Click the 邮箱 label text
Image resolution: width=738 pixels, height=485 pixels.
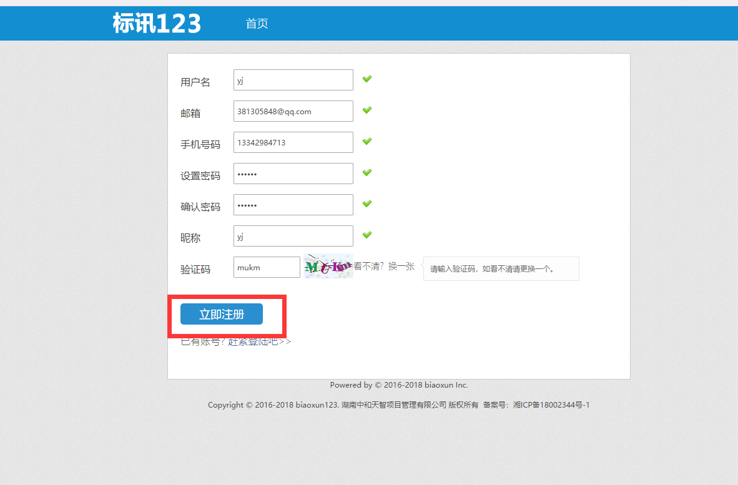pos(190,114)
